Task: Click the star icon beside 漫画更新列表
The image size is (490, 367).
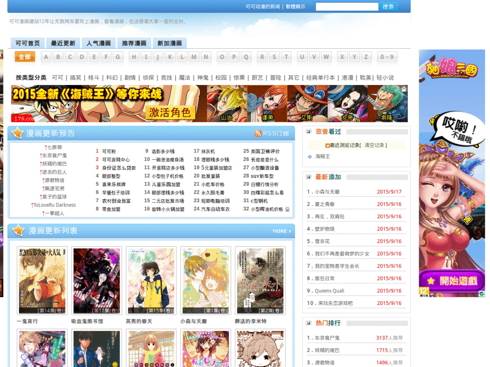Action: 19,230
